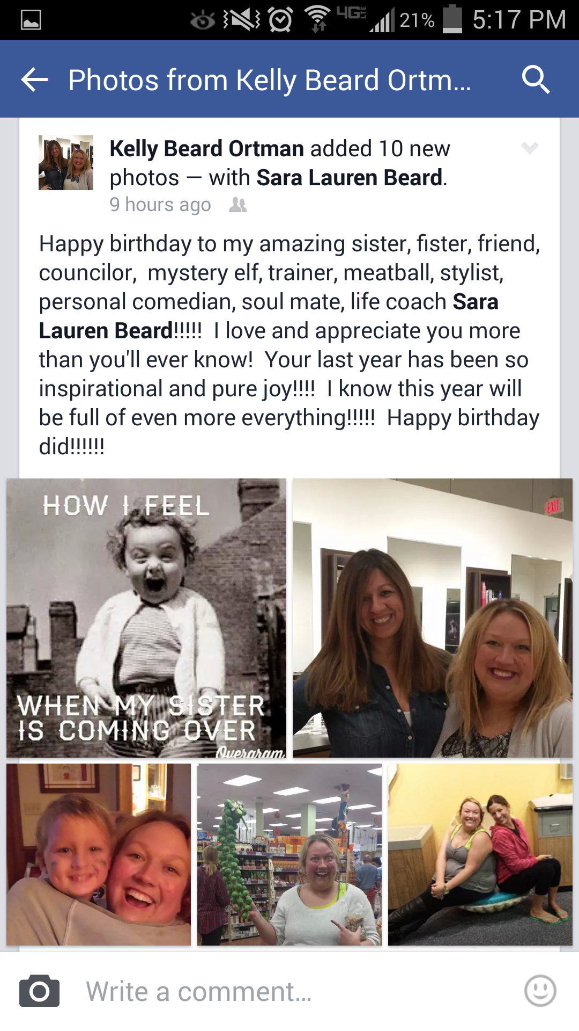Open the grocery store brussels sprouts photo

click(289, 854)
